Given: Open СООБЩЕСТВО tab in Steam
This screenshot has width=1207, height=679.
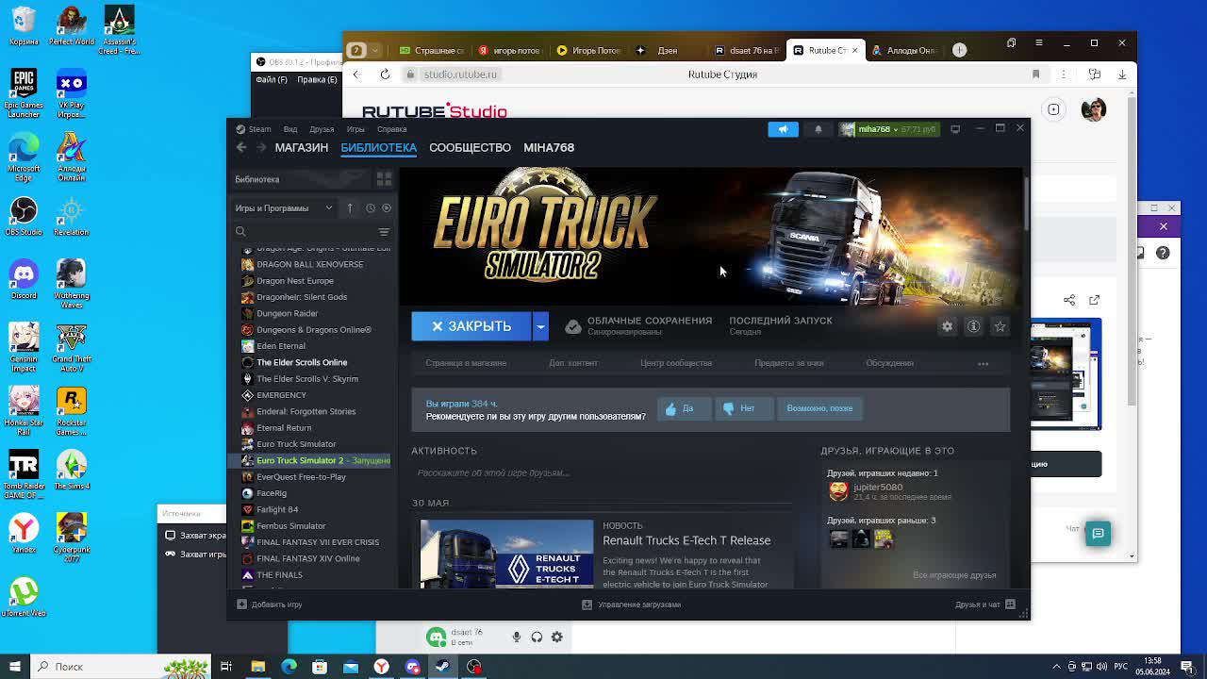Looking at the screenshot, I should coord(470,147).
